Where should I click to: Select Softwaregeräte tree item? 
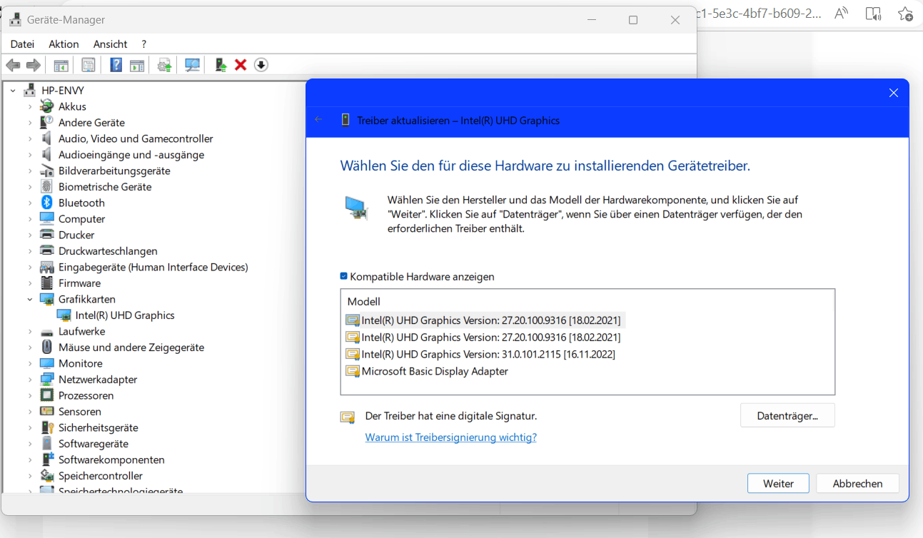94,444
